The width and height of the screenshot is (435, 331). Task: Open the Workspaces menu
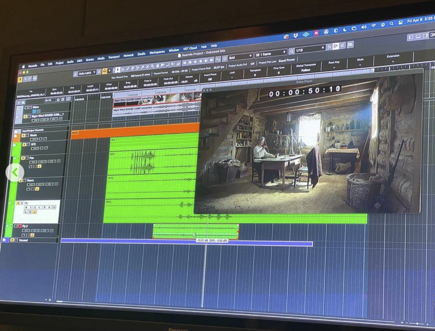point(157,52)
